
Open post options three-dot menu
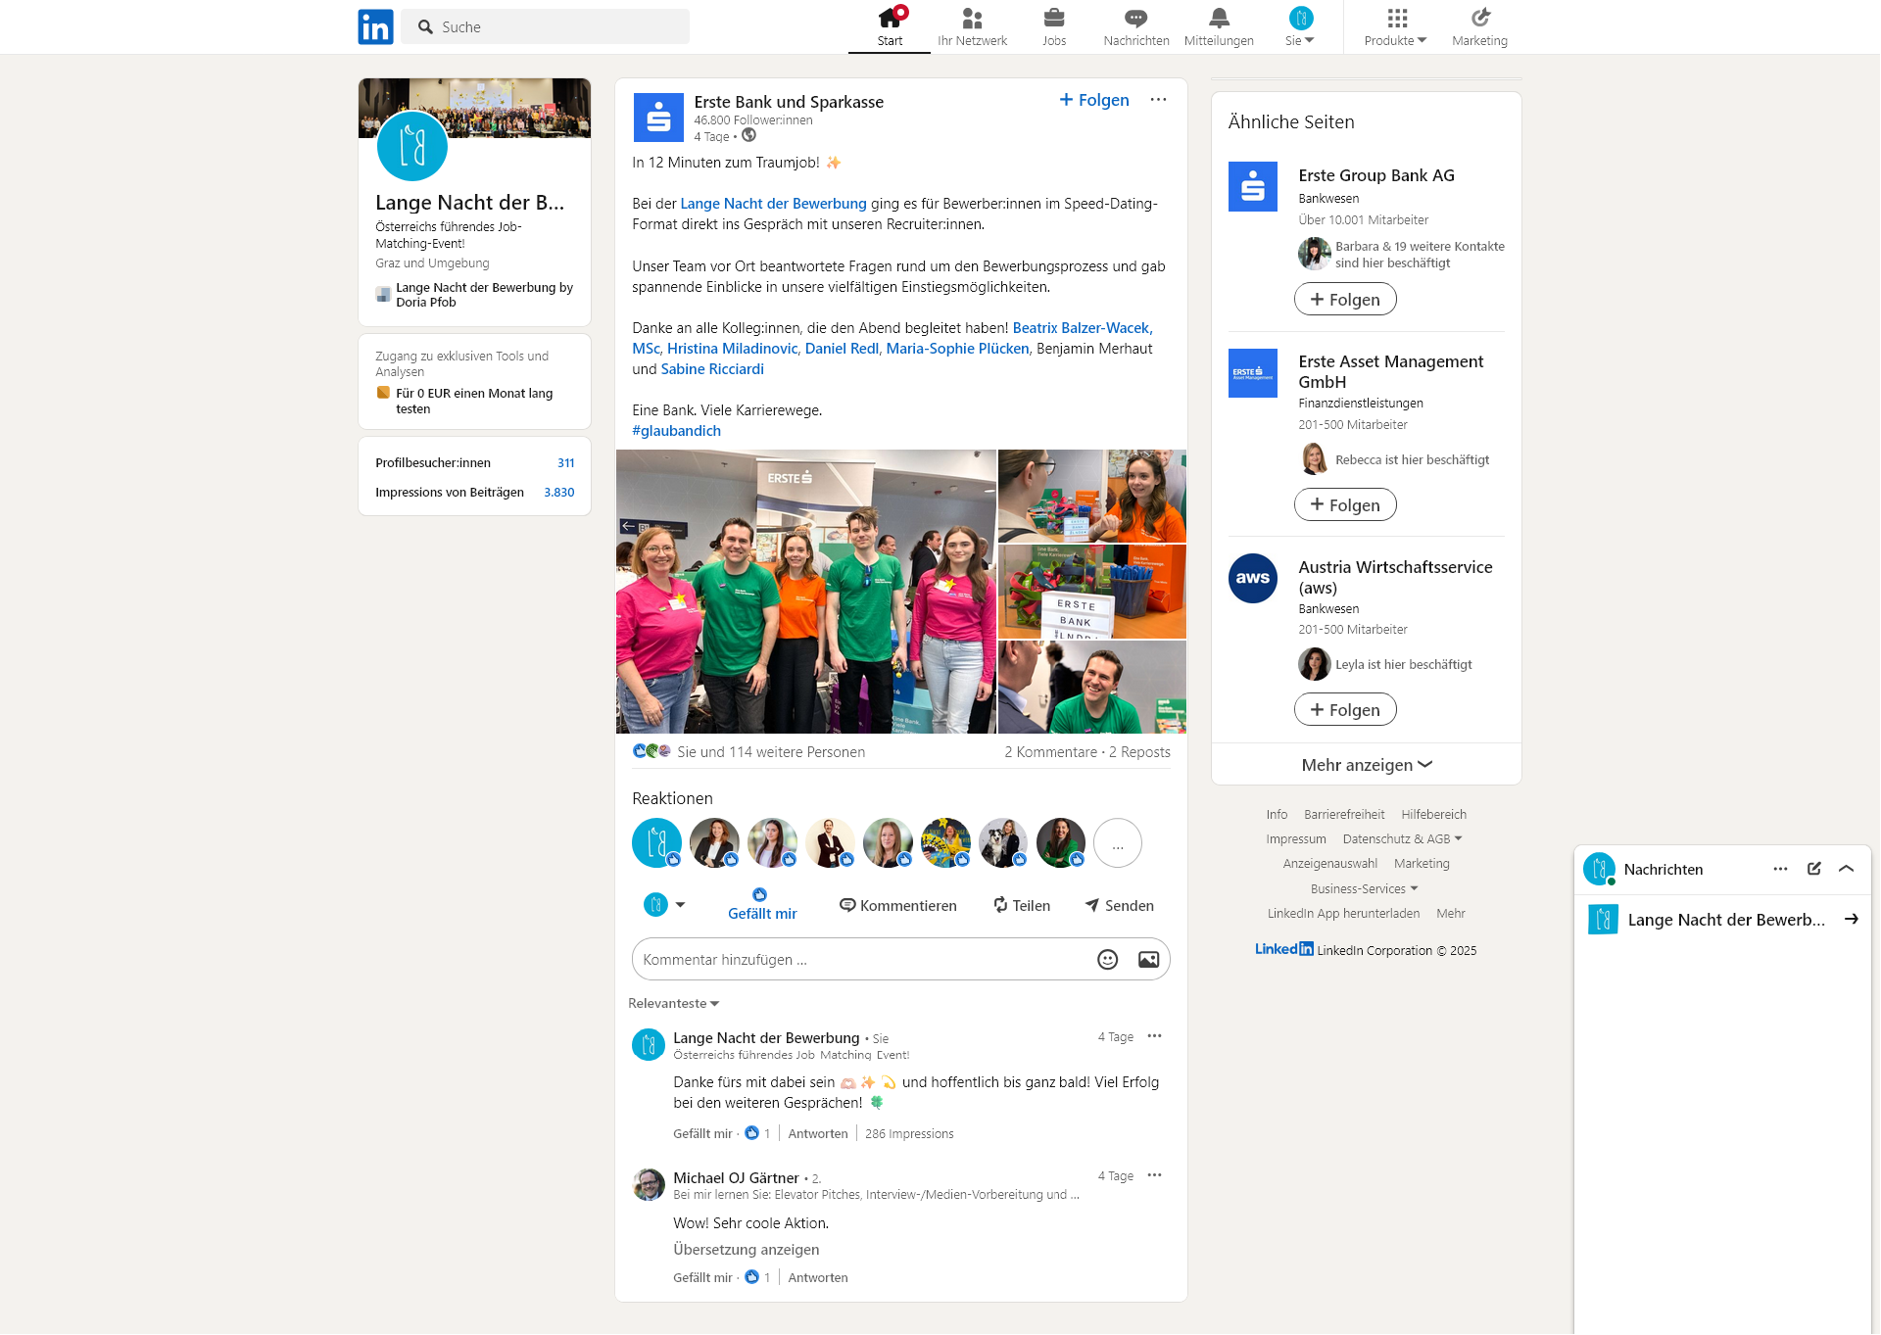click(1158, 100)
